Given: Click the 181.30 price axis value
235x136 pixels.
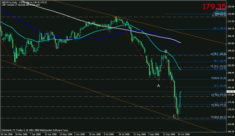Looking at the screenshot, I should [231, 87].
